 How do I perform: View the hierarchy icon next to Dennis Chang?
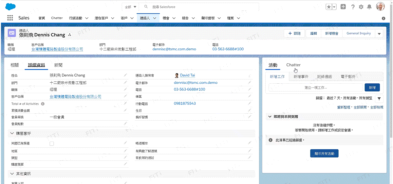(69, 34)
